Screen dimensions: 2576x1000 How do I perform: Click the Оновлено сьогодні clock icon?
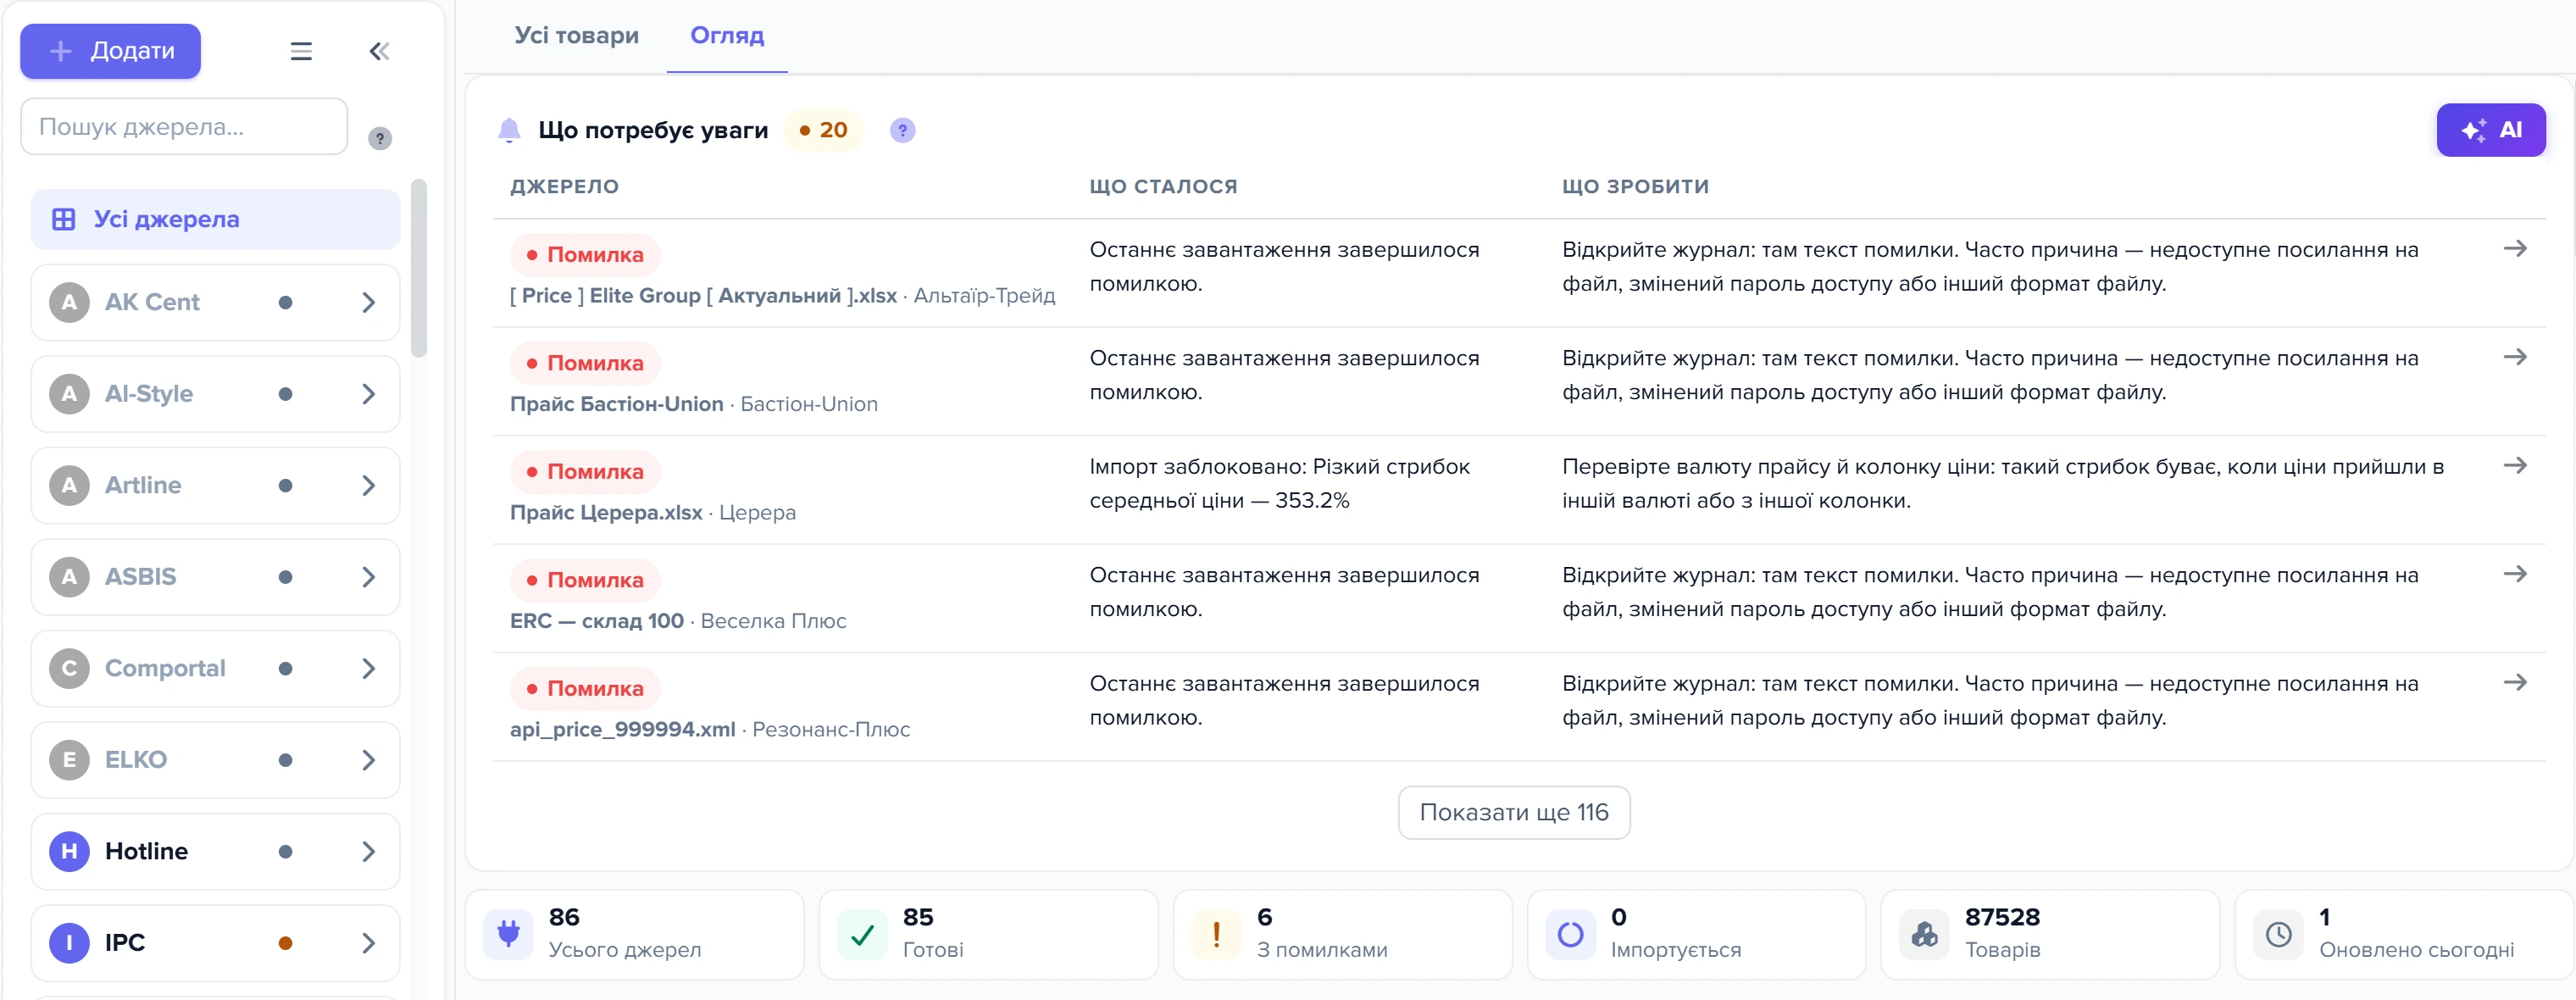pos(2278,934)
